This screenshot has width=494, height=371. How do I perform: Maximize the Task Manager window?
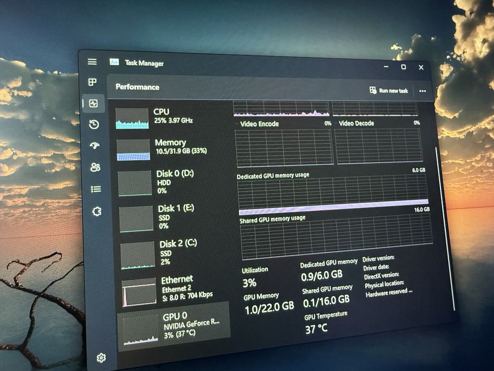403,67
